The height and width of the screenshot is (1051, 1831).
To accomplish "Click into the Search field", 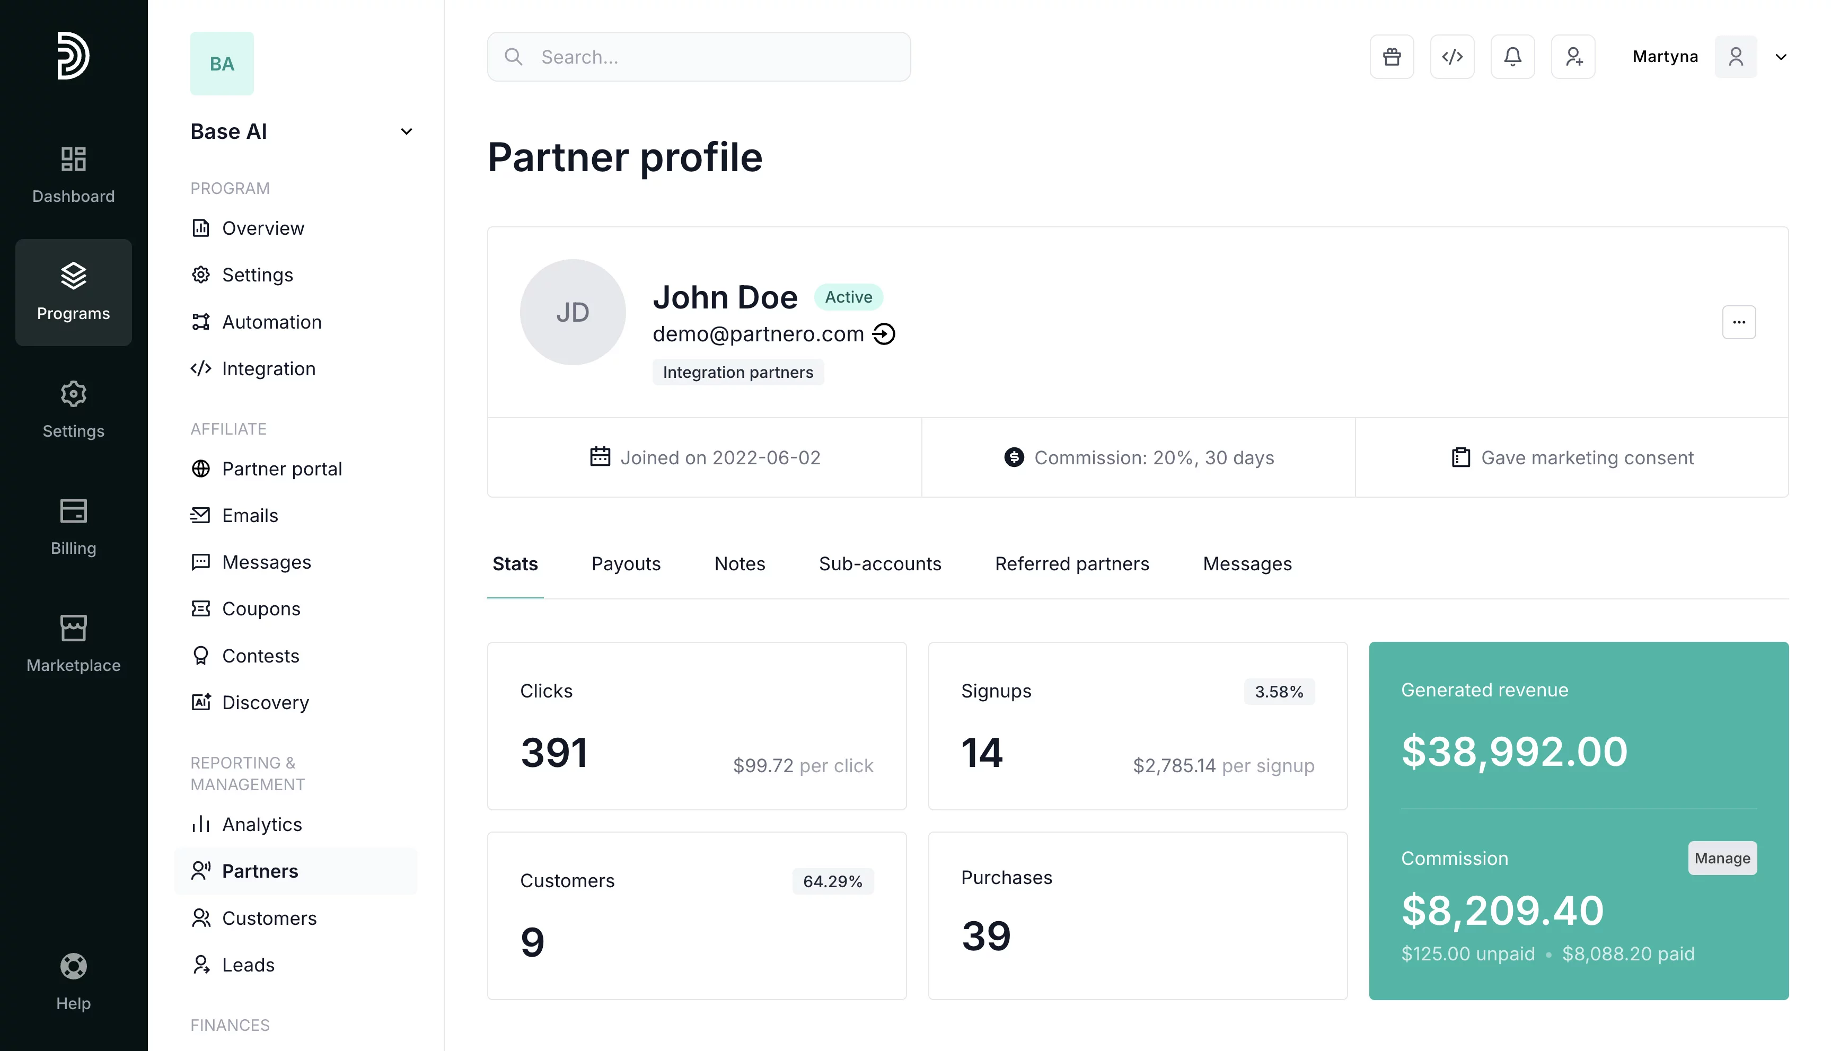I will tap(699, 57).
